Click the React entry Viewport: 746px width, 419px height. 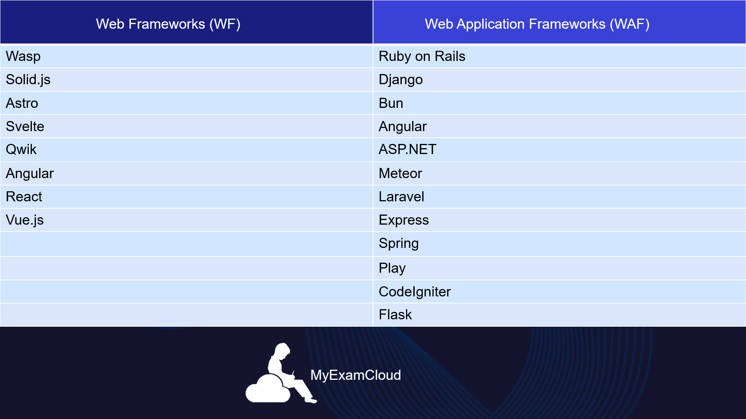(x=24, y=196)
